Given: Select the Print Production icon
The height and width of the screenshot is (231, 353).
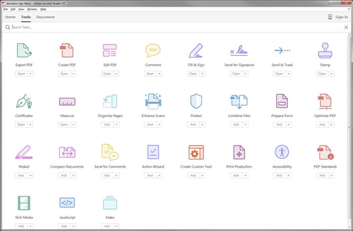Looking at the screenshot, I should point(239,152).
